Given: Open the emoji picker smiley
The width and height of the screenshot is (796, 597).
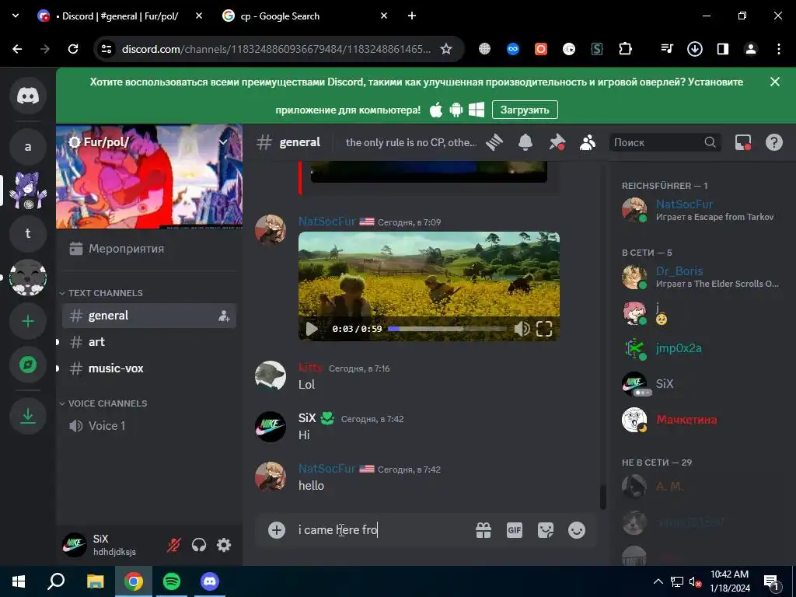Looking at the screenshot, I should click(x=577, y=530).
